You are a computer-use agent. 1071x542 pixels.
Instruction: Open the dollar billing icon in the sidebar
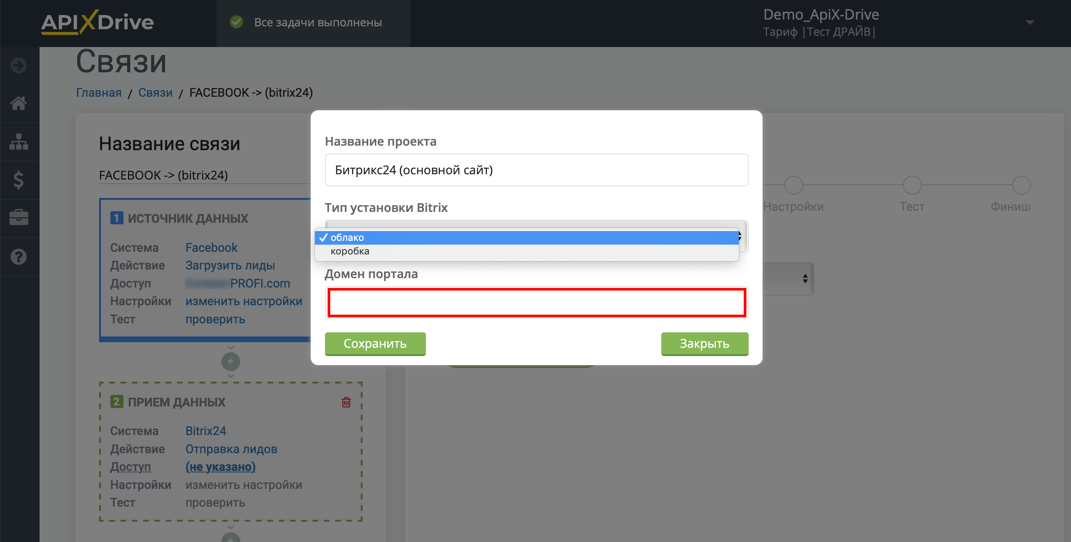19,180
